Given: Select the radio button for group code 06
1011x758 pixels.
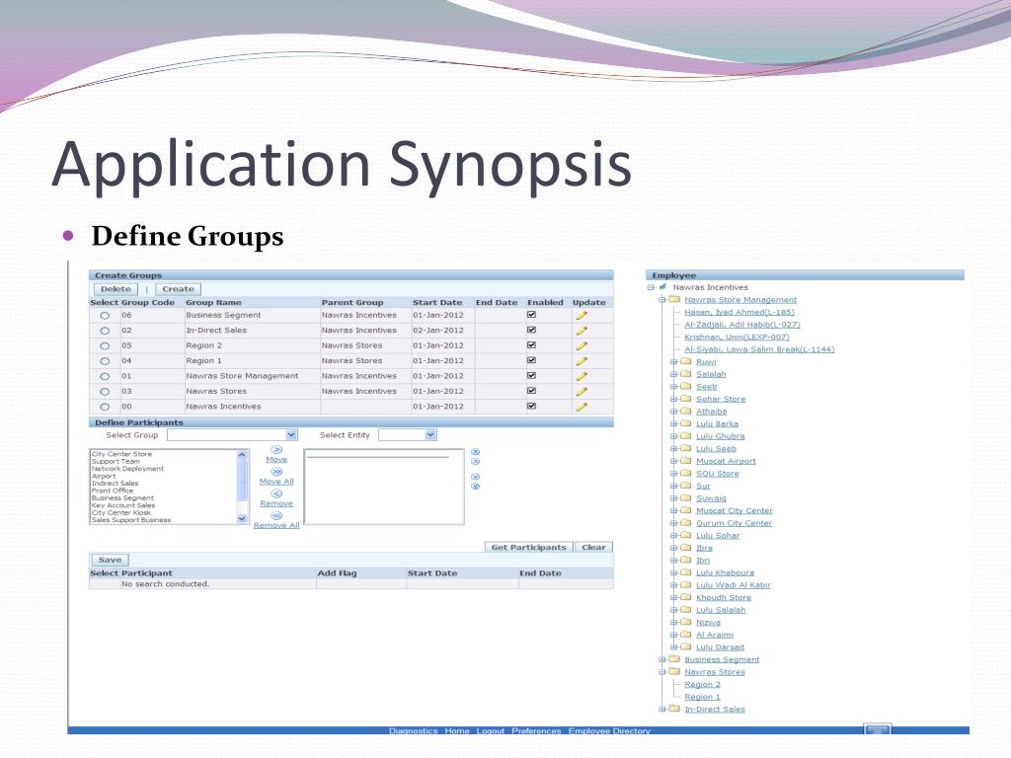Looking at the screenshot, I should [105, 316].
